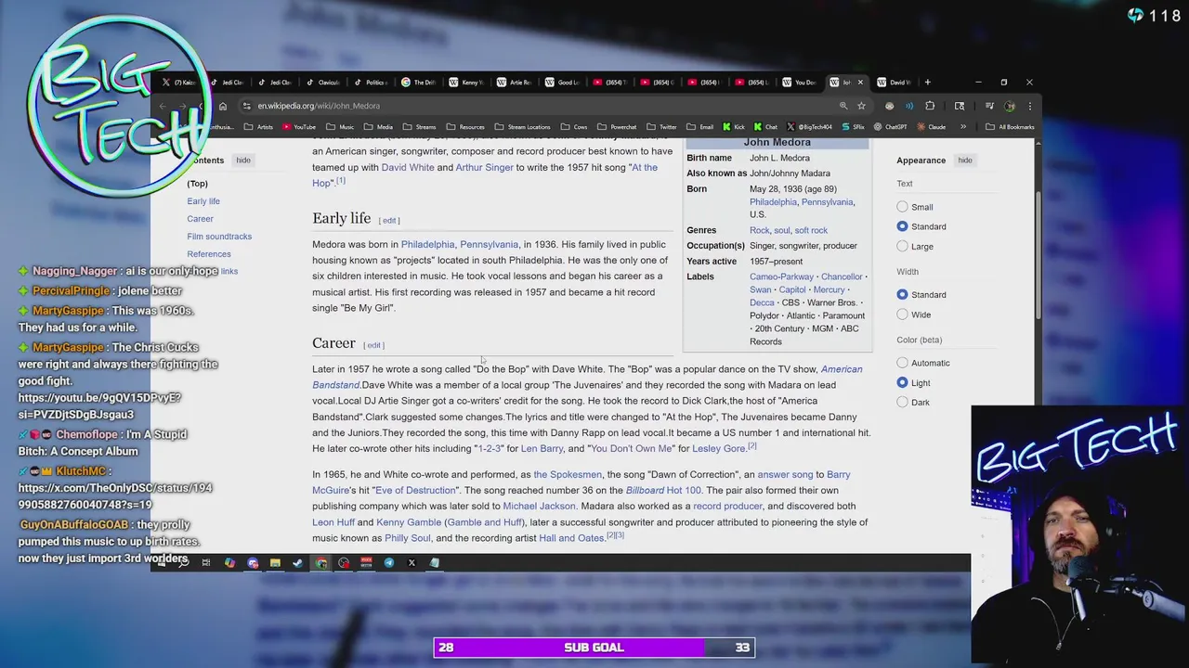
Task: Expand the bookmarks overflow chevron
Action: [963, 127]
